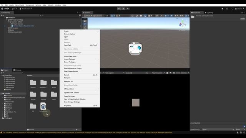Click the Scene orientation gizmo
Image resolution: width=246 pixels, height=138 pixels.
[183, 24]
